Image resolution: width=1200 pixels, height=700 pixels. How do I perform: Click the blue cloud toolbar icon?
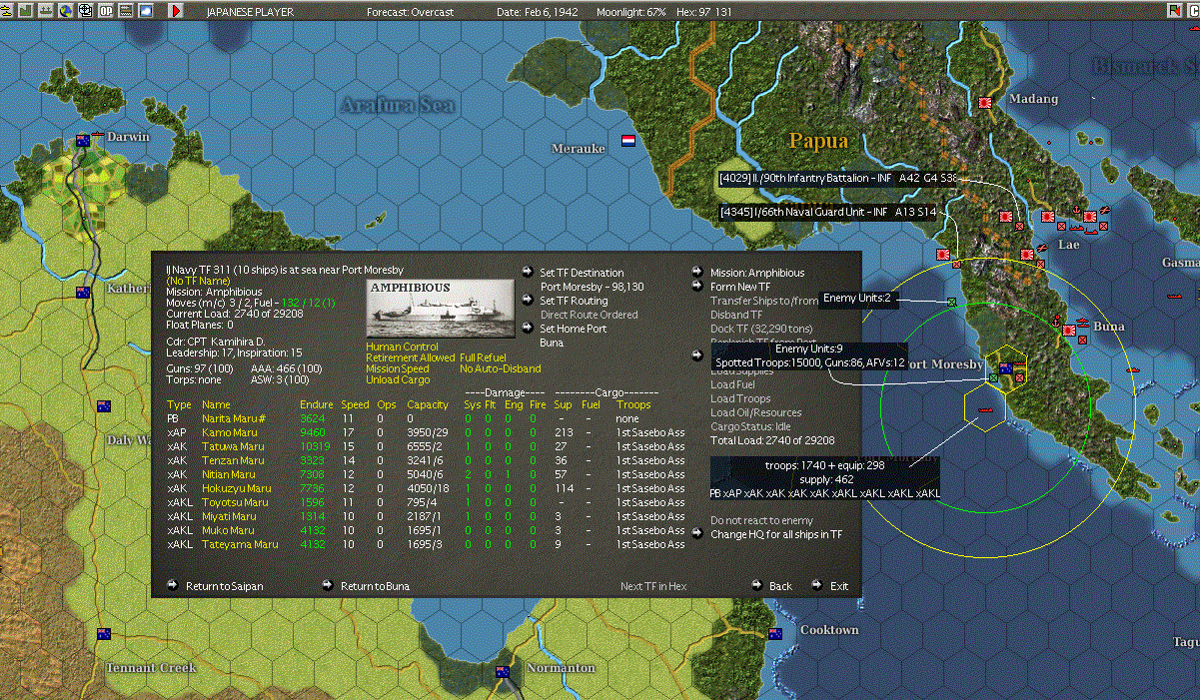coord(146,10)
